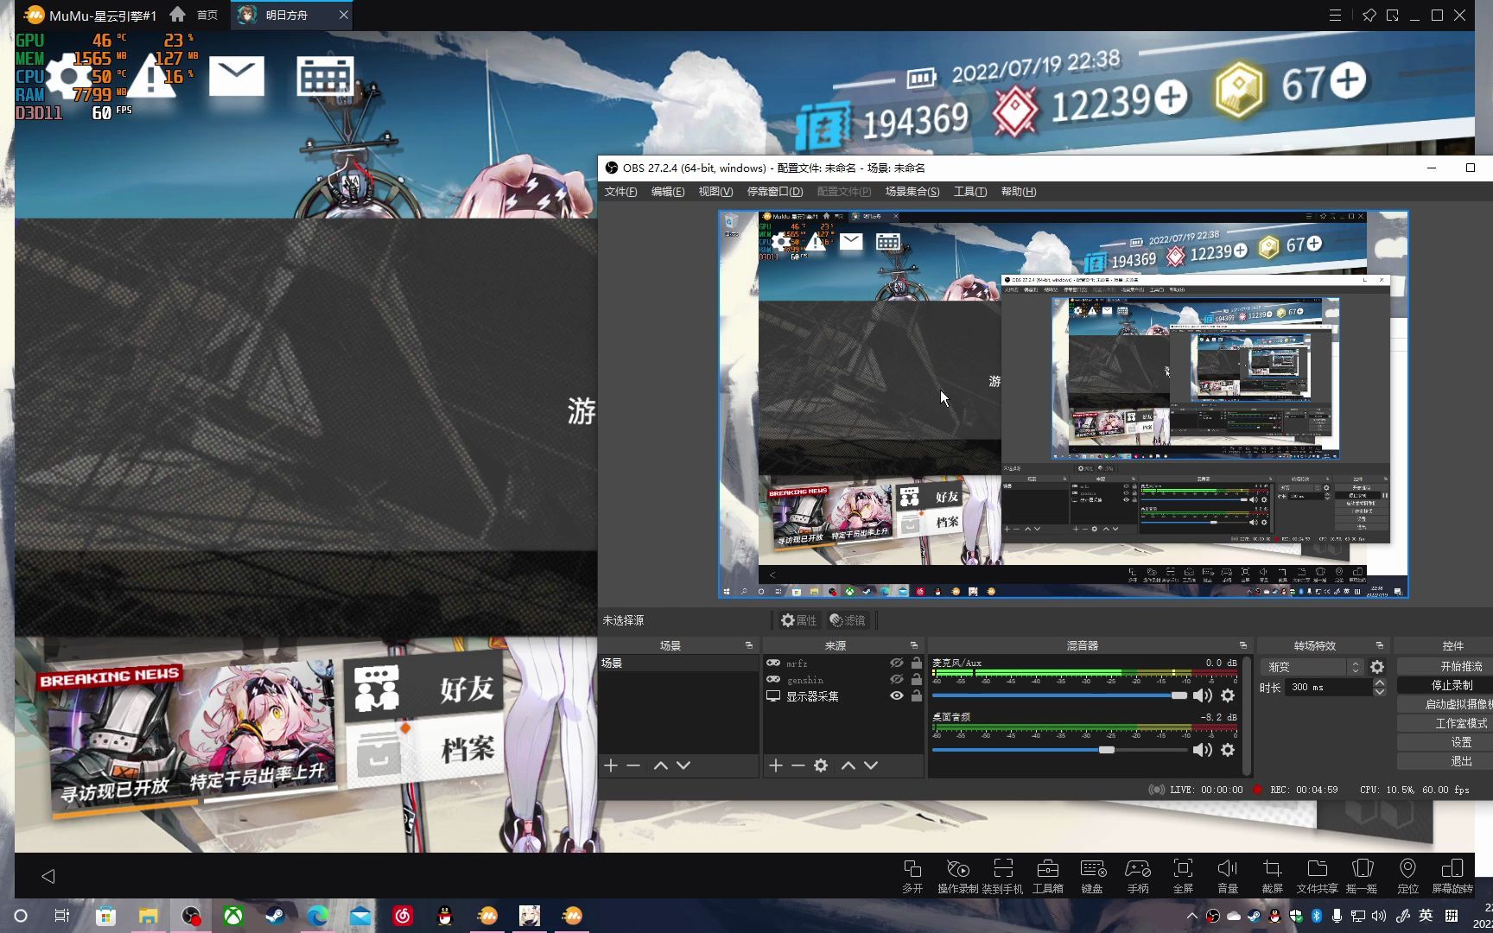Click the 300 ms transition duration field
Viewport: 1493px width, 933px height.
[x=1328, y=686]
